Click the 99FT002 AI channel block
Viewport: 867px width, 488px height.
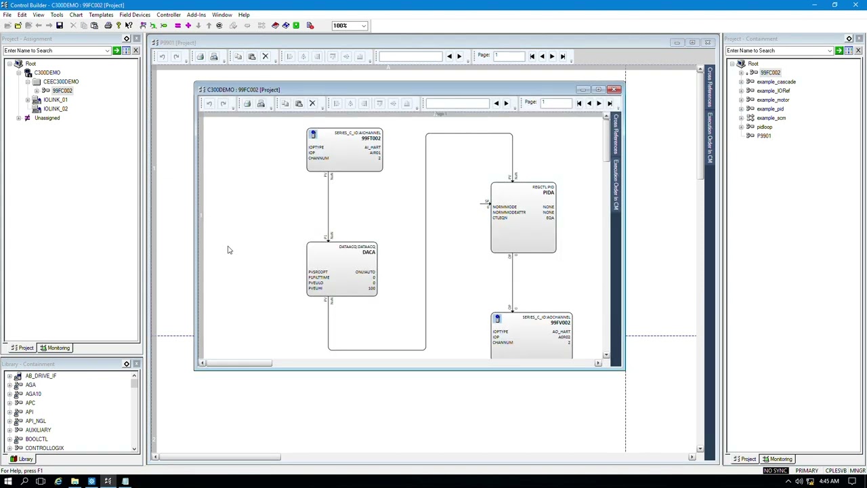tap(345, 150)
